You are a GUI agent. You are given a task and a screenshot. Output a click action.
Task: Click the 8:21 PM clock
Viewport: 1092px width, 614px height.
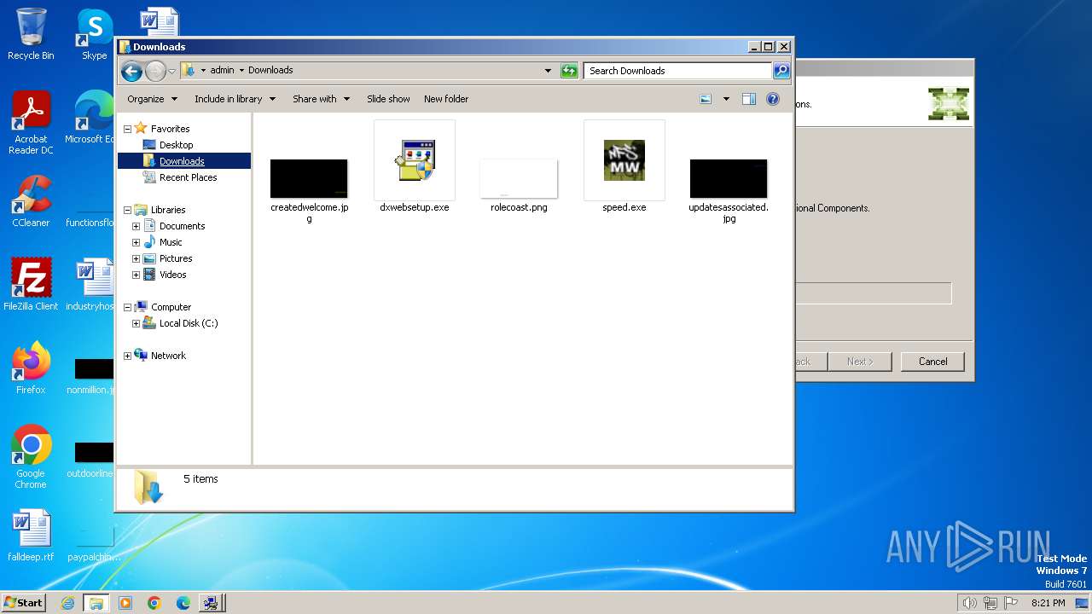(1048, 603)
